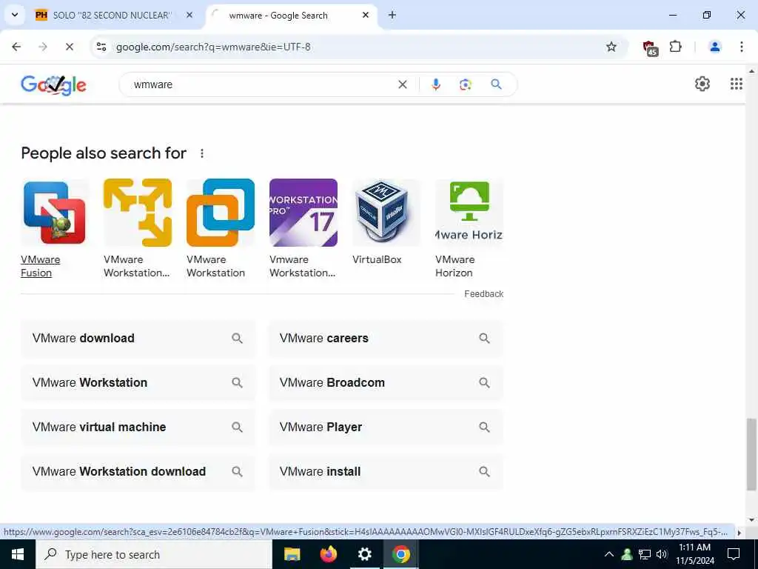Open the VMware Horizon thumbnail
Image resolution: width=758 pixels, height=569 pixels.
click(x=469, y=213)
